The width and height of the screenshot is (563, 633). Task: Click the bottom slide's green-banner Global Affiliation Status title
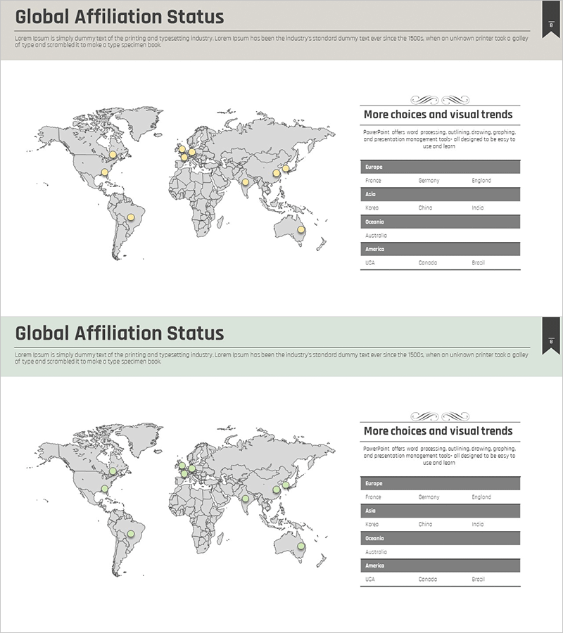120,333
